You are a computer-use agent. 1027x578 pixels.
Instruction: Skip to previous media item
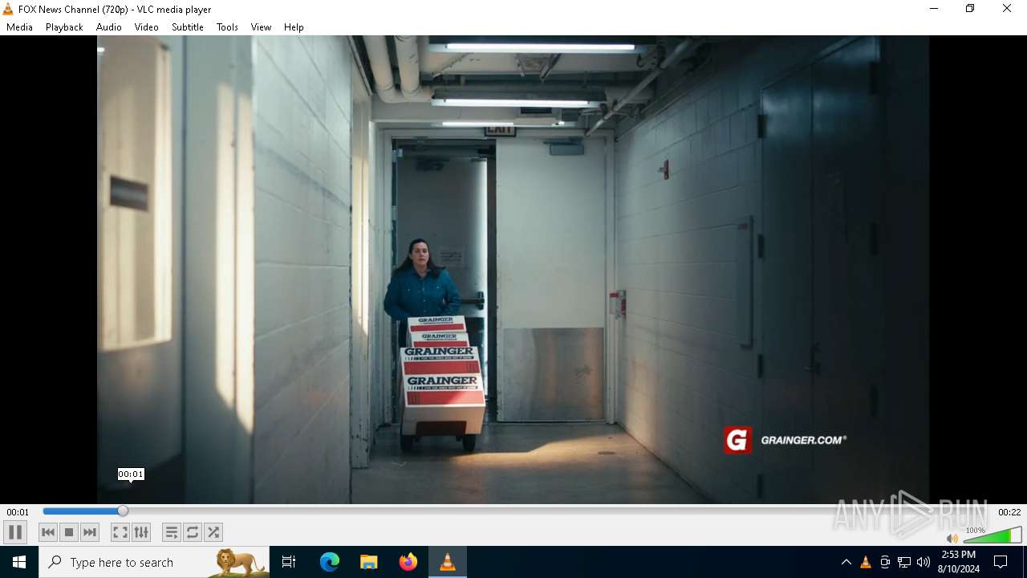pyautogui.click(x=48, y=532)
